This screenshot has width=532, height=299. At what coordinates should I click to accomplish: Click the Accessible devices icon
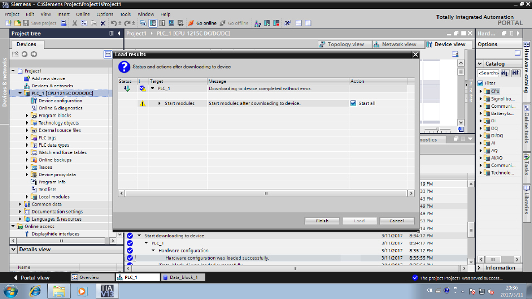tap(258, 23)
